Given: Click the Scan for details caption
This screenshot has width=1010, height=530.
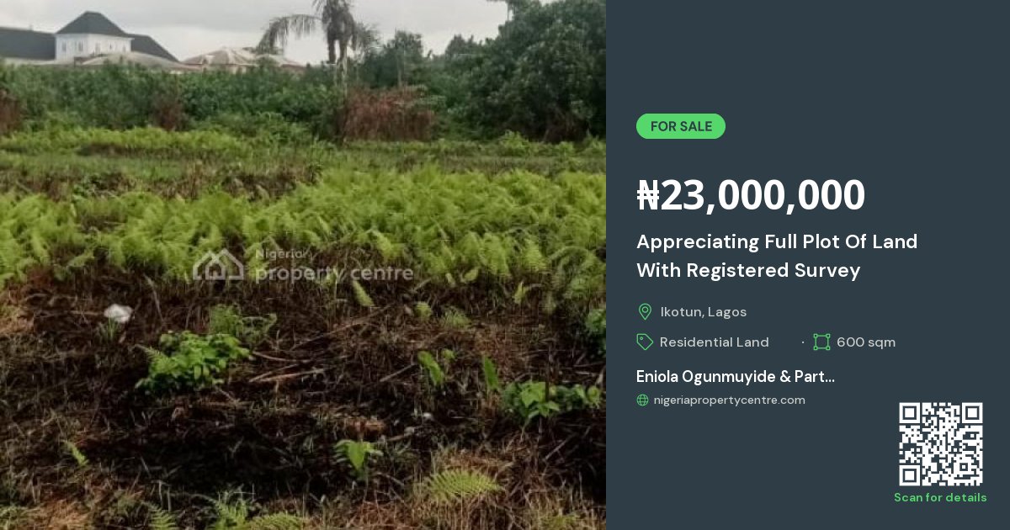Looking at the screenshot, I should [x=940, y=498].
